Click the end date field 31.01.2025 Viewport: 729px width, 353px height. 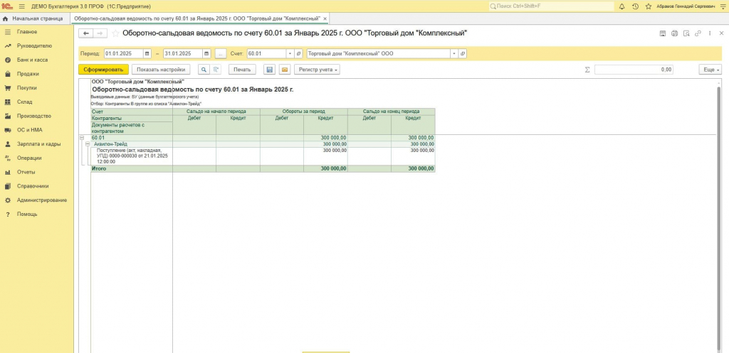183,54
